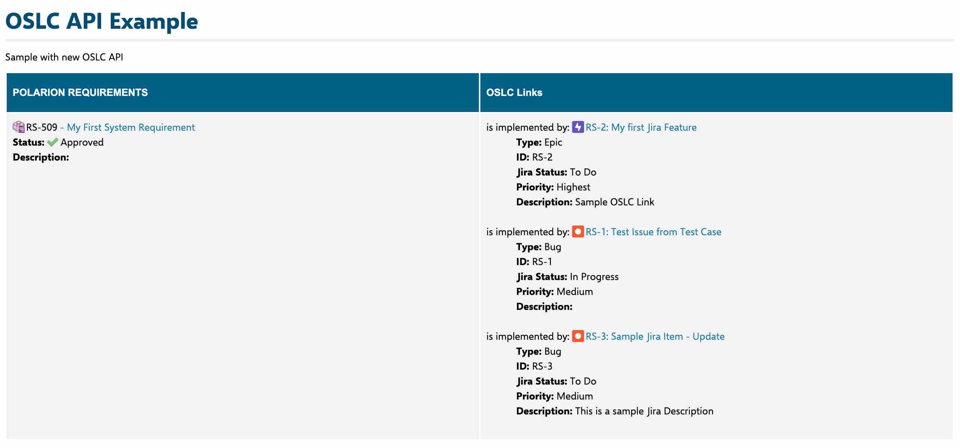Click the RS-509 work item ID text
Screen dimensions: 960x448
[x=41, y=127]
